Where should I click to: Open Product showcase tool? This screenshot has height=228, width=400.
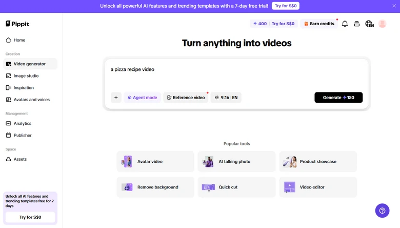click(318, 162)
